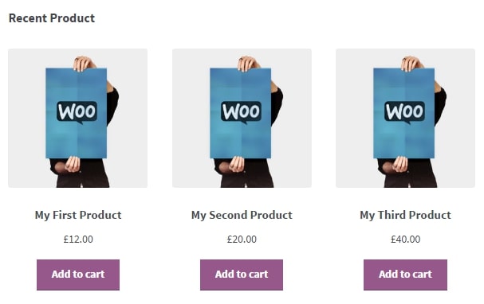Screen dimensions: 484x304
Task: Click the Woo logo on My Second Product
Action: click(x=241, y=112)
